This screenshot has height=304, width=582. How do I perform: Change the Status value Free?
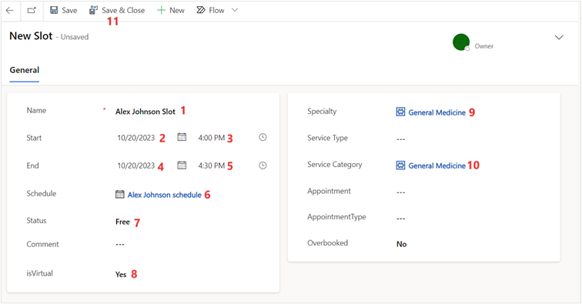click(x=122, y=222)
